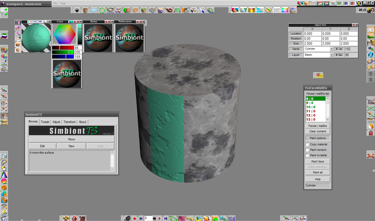Click the magnifying glass material inspect icon
The image size is (375, 221).
[x=4, y=69]
